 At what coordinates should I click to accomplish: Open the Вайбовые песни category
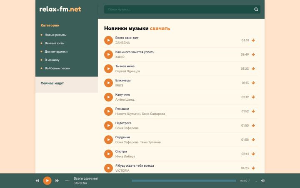click(x=57, y=68)
